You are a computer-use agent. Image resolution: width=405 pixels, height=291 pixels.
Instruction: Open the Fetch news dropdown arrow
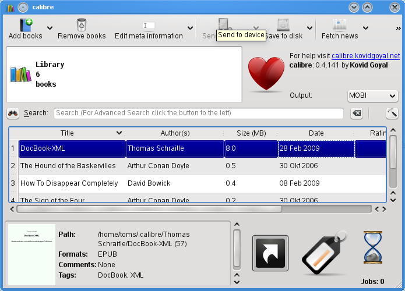point(365,28)
